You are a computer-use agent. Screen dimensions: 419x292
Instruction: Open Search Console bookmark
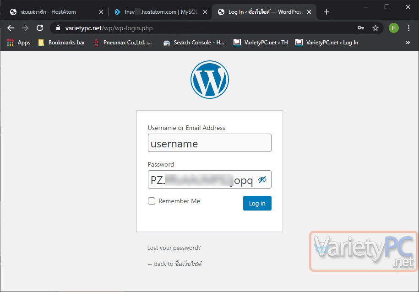194,43
